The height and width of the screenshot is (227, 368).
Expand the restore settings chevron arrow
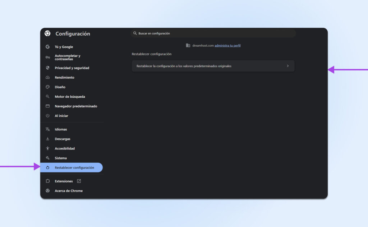(x=287, y=66)
